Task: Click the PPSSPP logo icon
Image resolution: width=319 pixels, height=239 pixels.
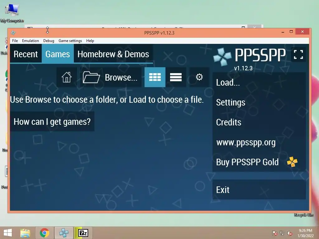Action: (x=222, y=57)
